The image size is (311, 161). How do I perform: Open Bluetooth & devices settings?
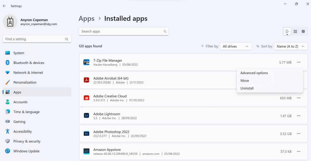(37, 63)
